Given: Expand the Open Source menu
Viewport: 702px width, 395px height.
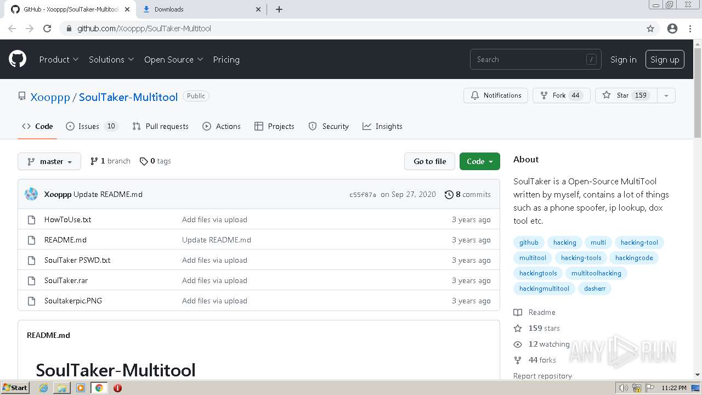Looking at the screenshot, I should pos(173,59).
